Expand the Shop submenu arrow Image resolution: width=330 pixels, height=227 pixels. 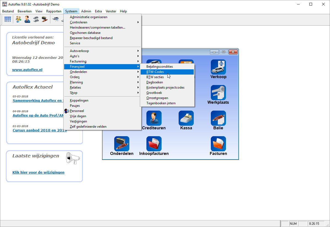[138, 93]
